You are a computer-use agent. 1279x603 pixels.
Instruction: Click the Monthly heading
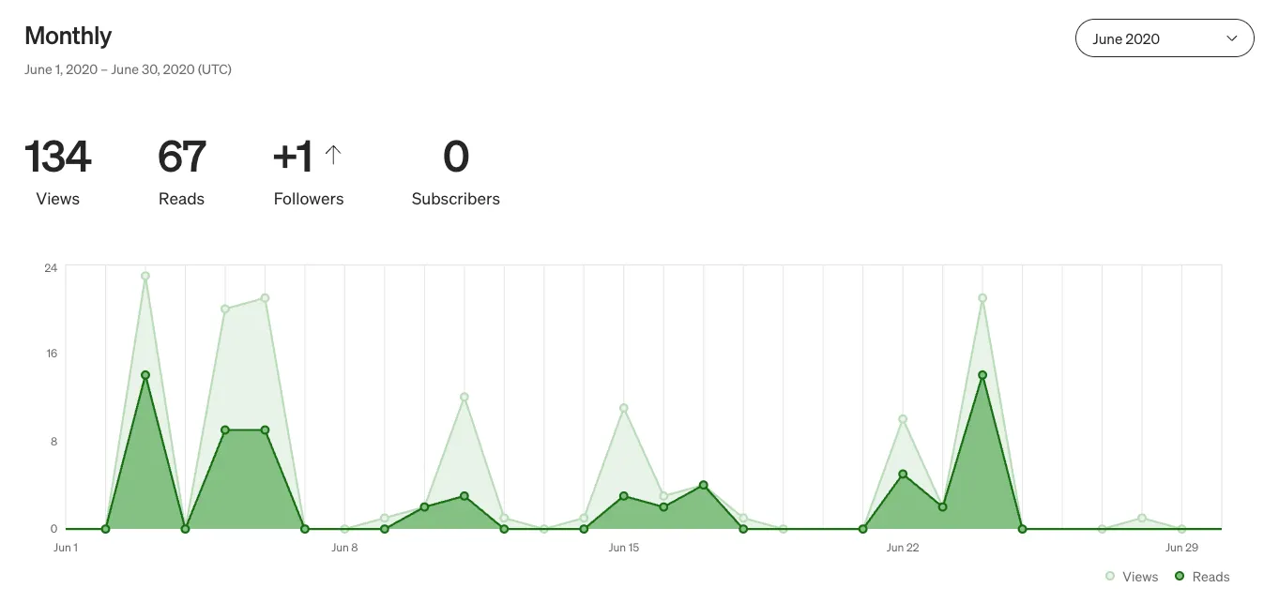69,36
